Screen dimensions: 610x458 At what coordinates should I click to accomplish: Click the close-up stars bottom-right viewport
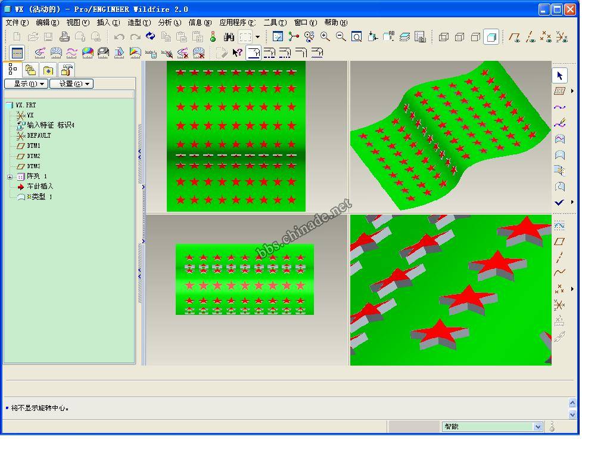pos(450,290)
